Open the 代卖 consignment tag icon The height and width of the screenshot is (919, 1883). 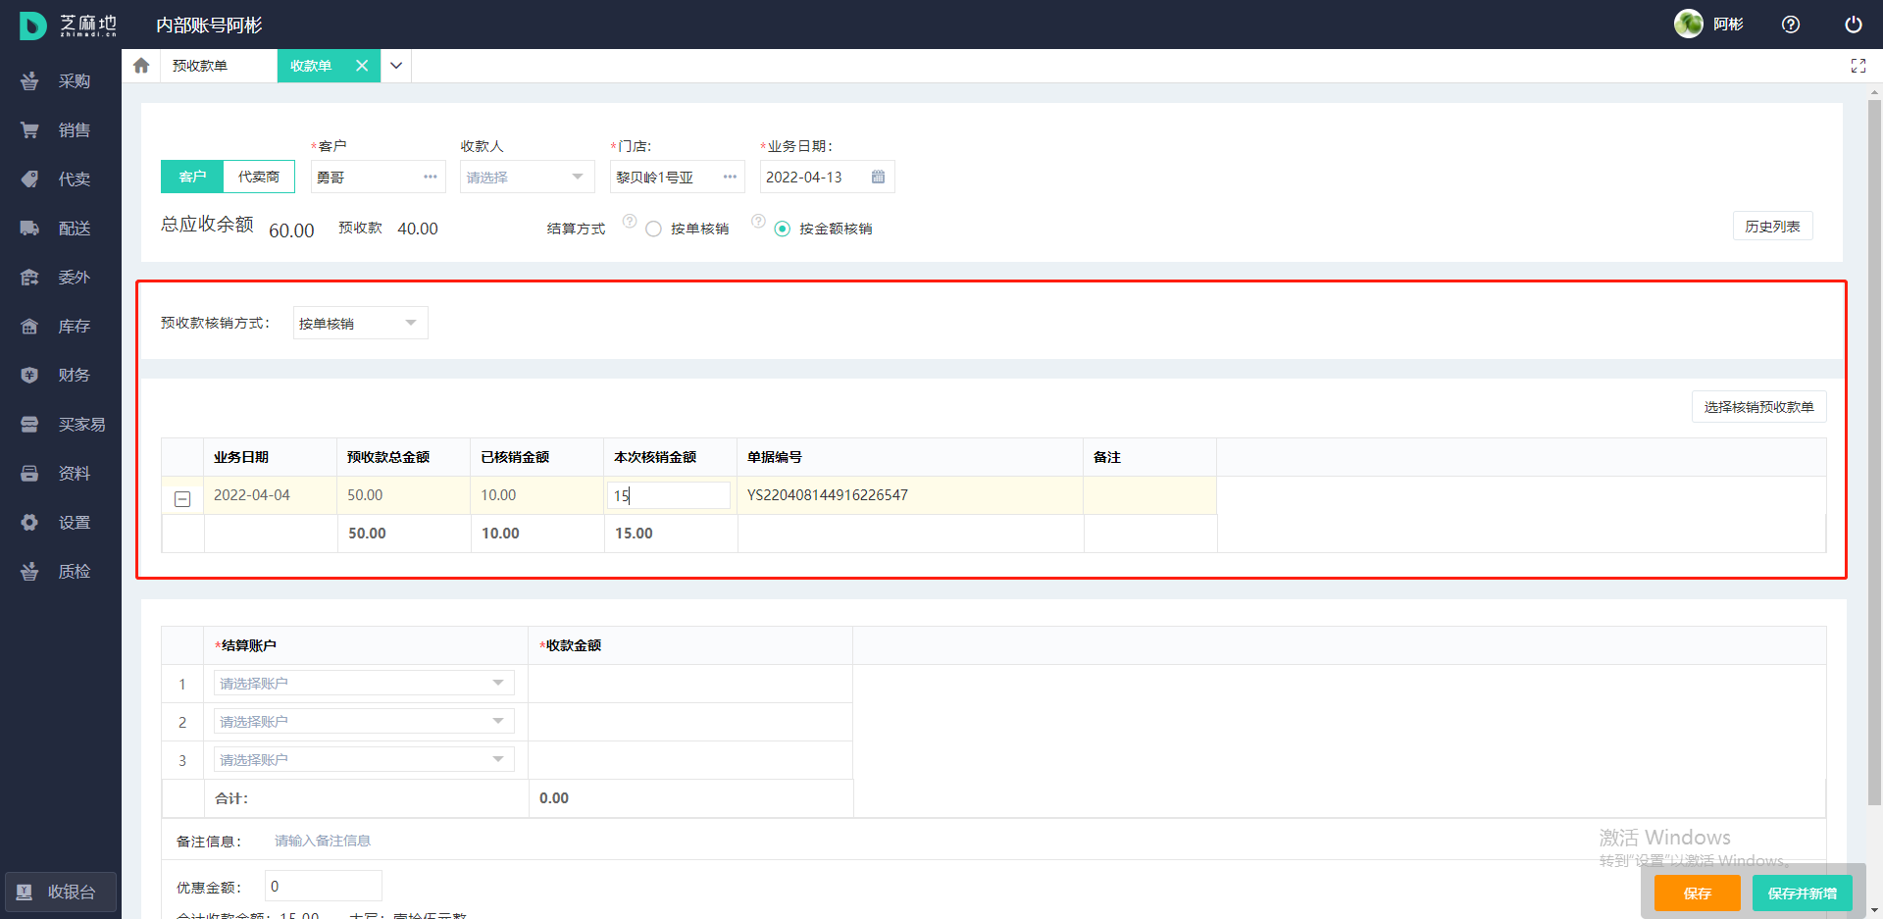[x=29, y=179]
